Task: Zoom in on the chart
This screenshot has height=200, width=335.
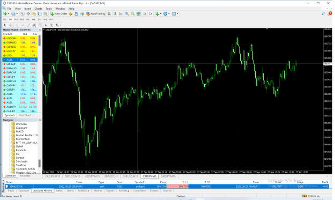Action: pos(127,14)
